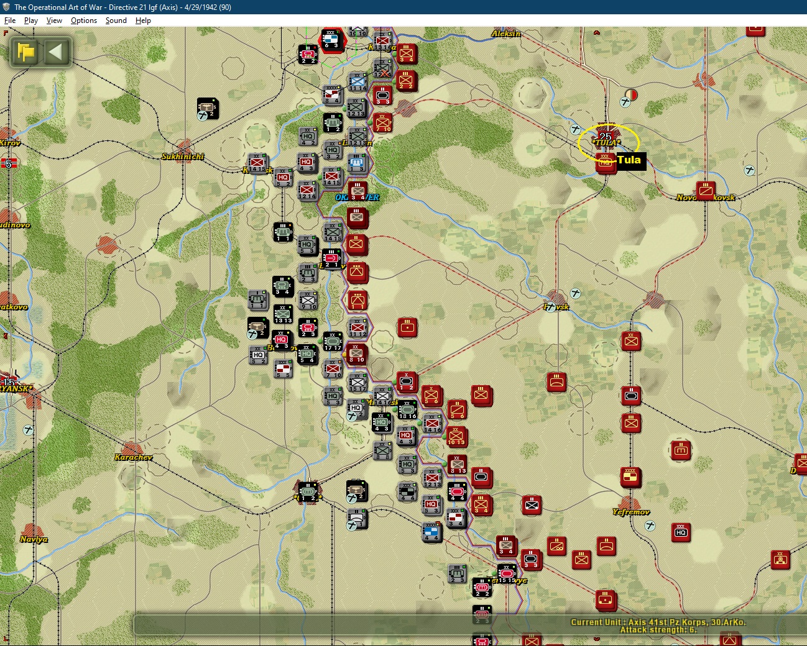The width and height of the screenshot is (807, 646).
Task: Select the gray 8-8 division counter
Action: click(x=382, y=450)
